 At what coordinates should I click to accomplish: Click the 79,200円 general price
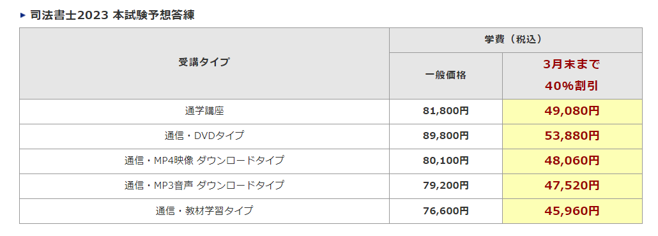(446, 186)
